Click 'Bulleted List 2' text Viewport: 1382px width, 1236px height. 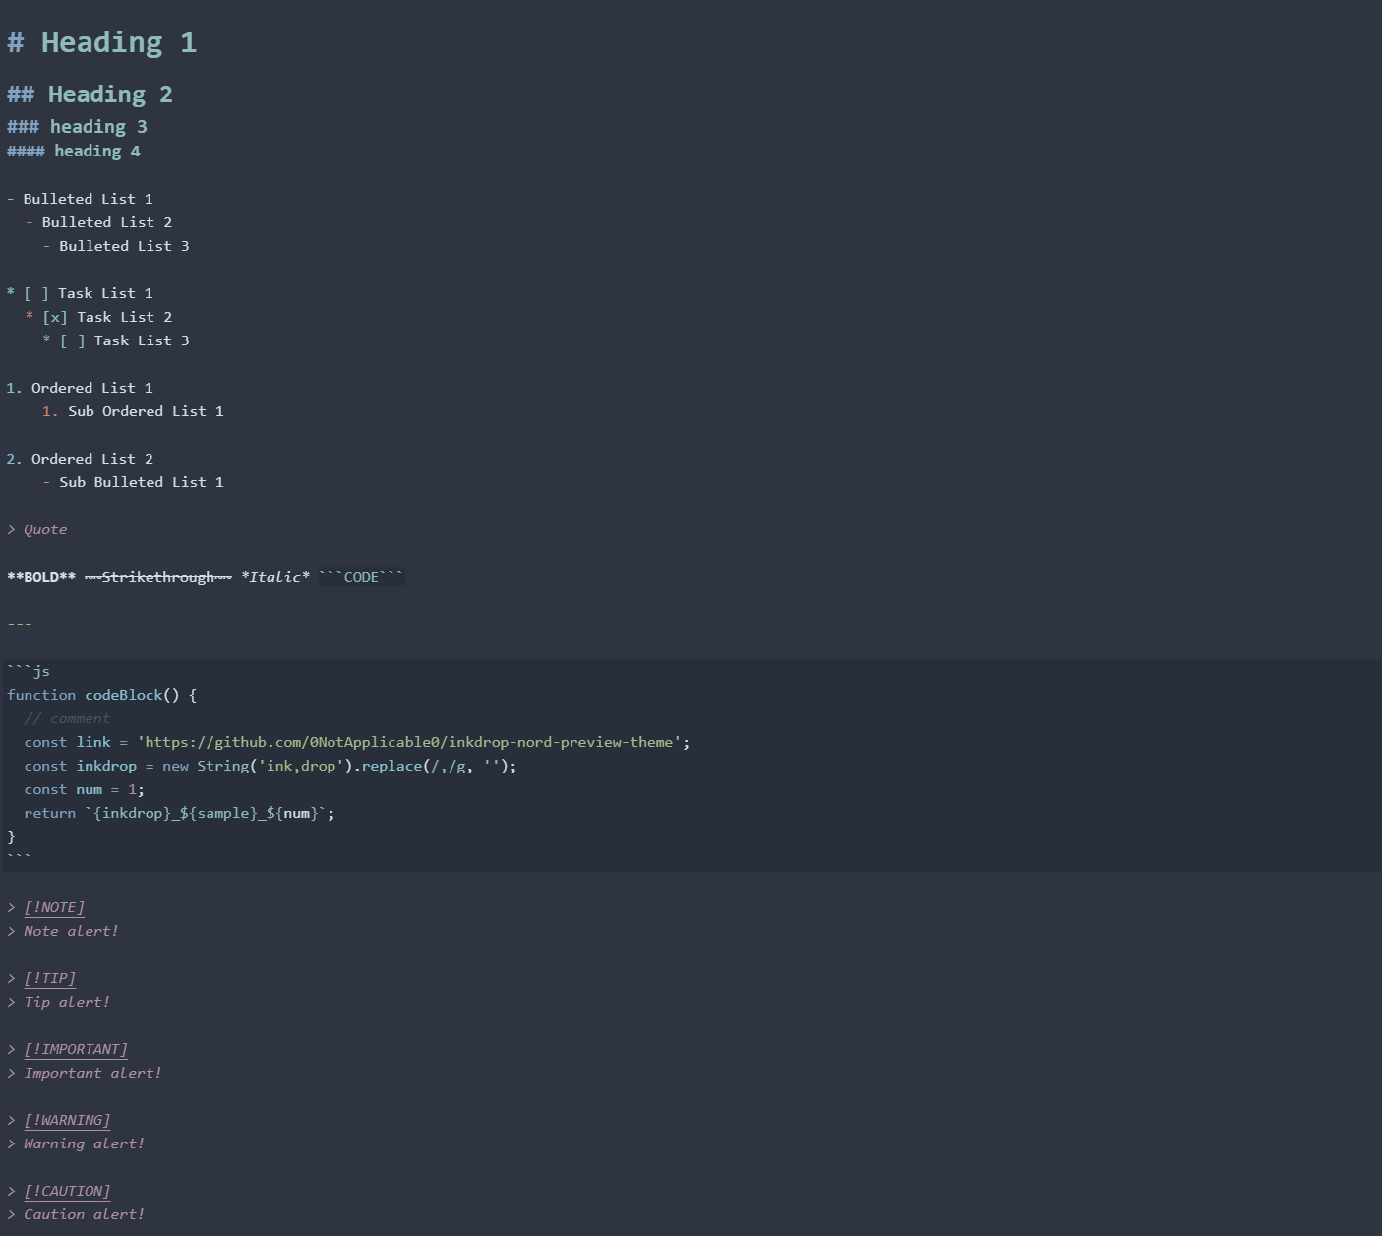[107, 222]
